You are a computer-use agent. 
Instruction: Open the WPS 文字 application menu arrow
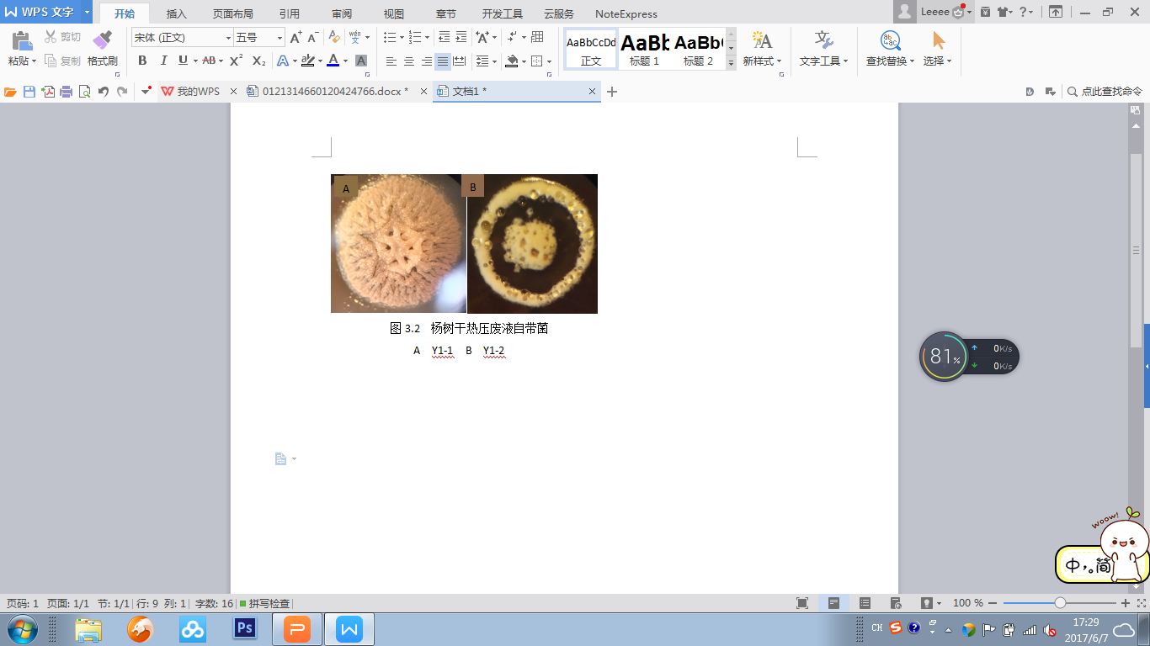[x=87, y=12]
